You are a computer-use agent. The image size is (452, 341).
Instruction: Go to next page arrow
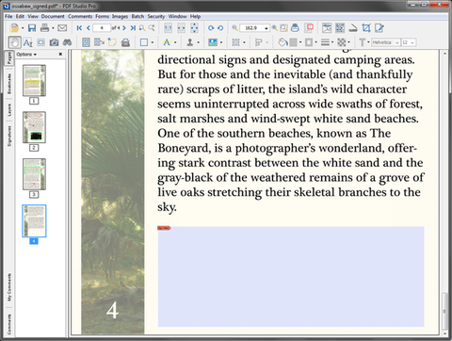point(124,28)
